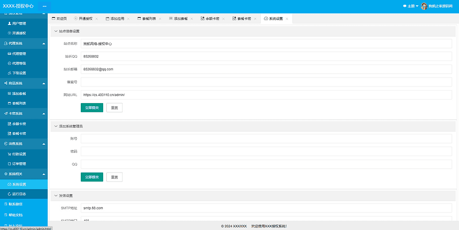Click the 代理等级 sidebar icon
Image resolution: width=459 pixels, height=230 pixels.
(9, 63)
